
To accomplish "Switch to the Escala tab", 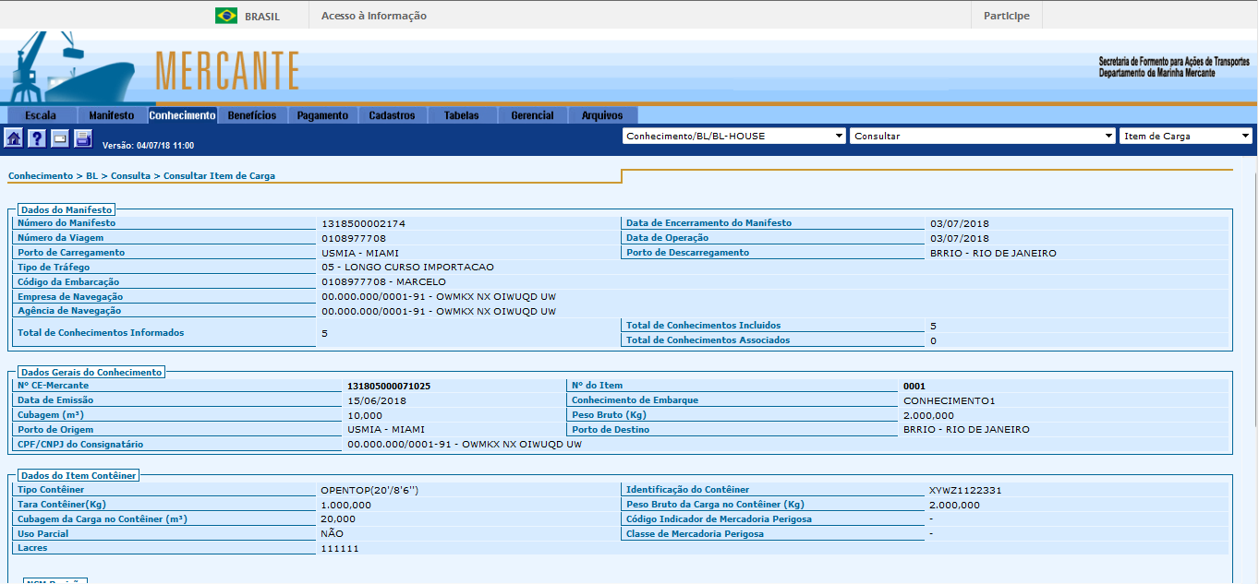I will pos(41,115).
